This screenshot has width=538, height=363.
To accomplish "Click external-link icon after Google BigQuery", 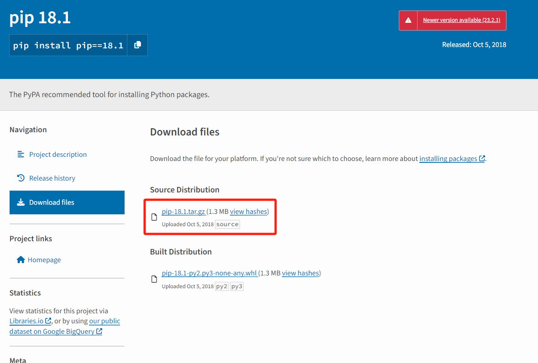I will pos(99,331).
